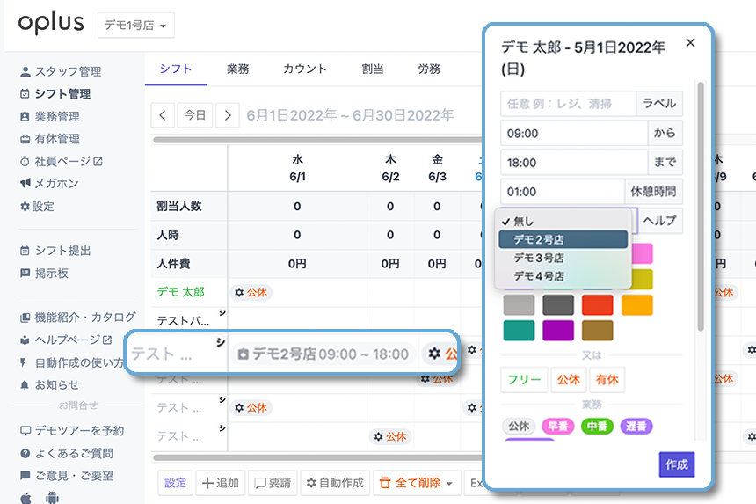Switch to the カウント tab
The height and width of the screenshot is (504, 756).
305,69
